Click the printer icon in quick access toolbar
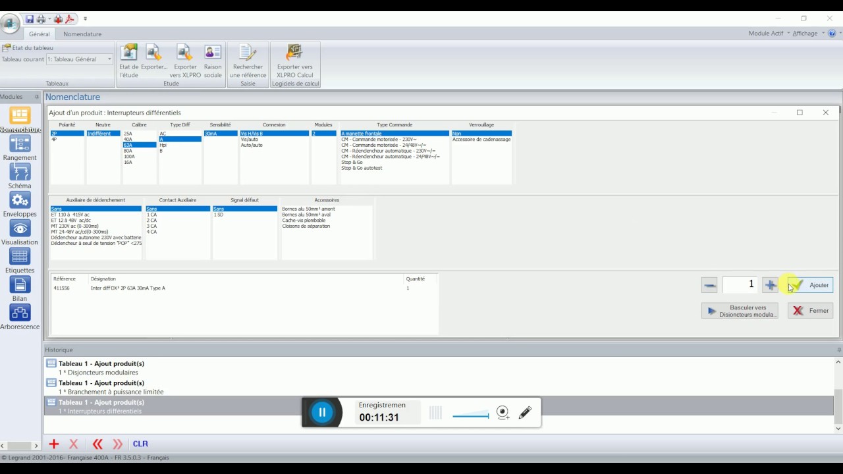This screenshot has width=843, height=474. [x=40, y=19]
